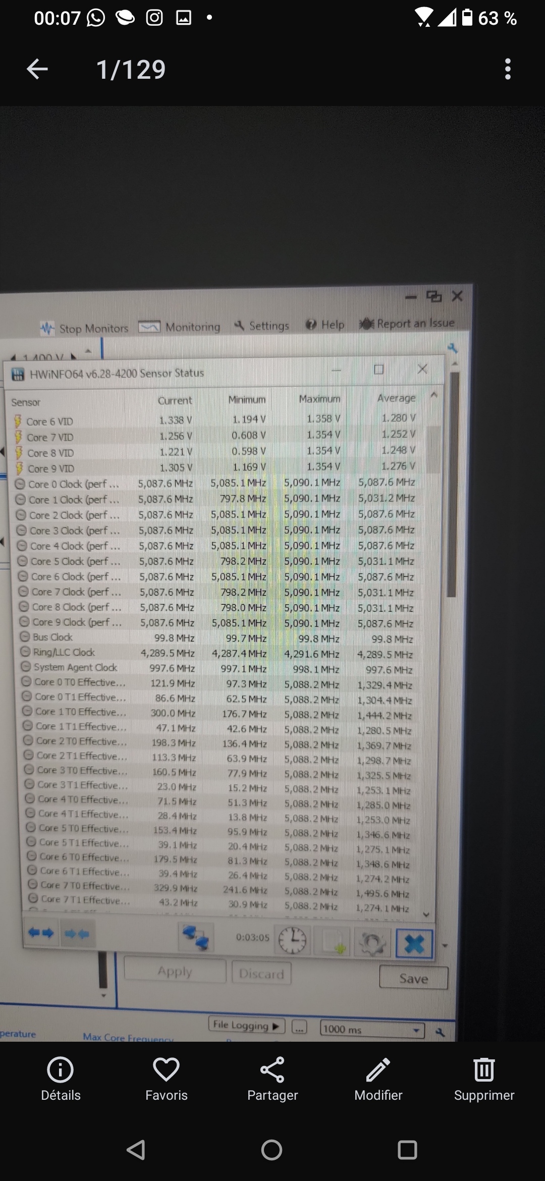Click 4,289.5 MHz Ring/LLC current value
Viewport: 545px width, 1181px height.
coord(168,653)
